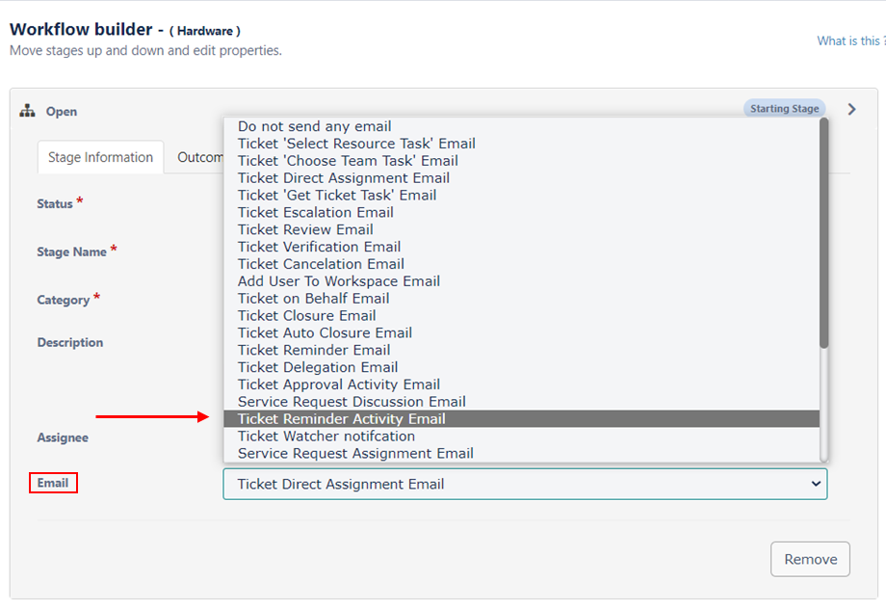Select highlighted Ticket Reminder Activity Email
The image size is (886, 609).
(x=522, y=419)
